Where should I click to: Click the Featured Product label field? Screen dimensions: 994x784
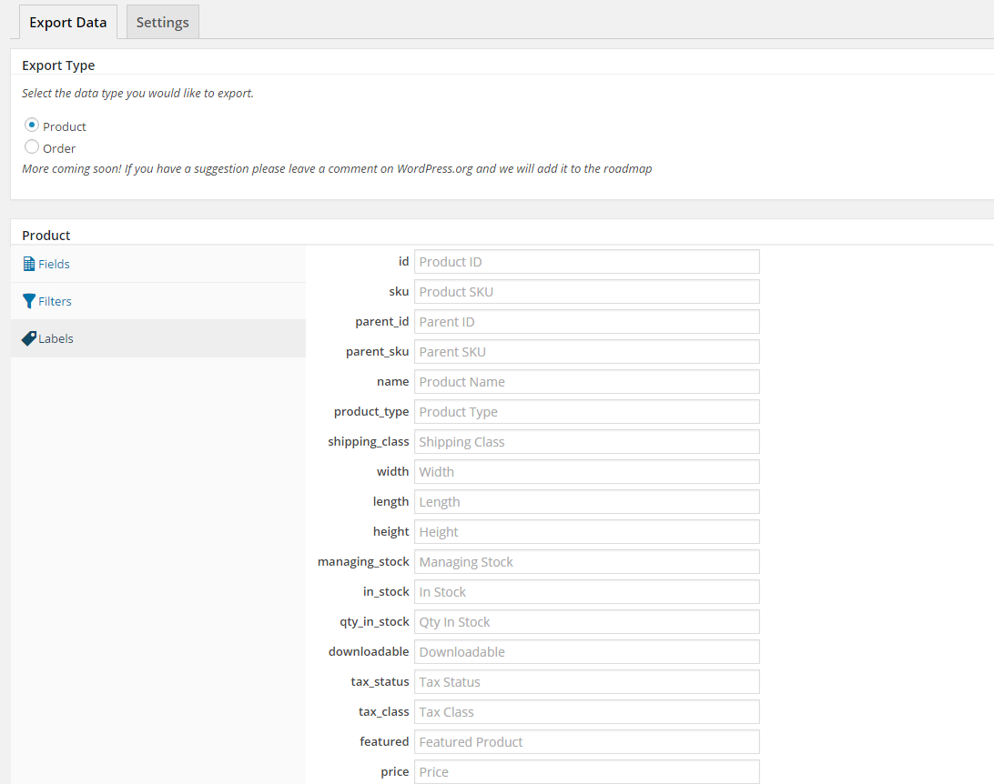586,742
